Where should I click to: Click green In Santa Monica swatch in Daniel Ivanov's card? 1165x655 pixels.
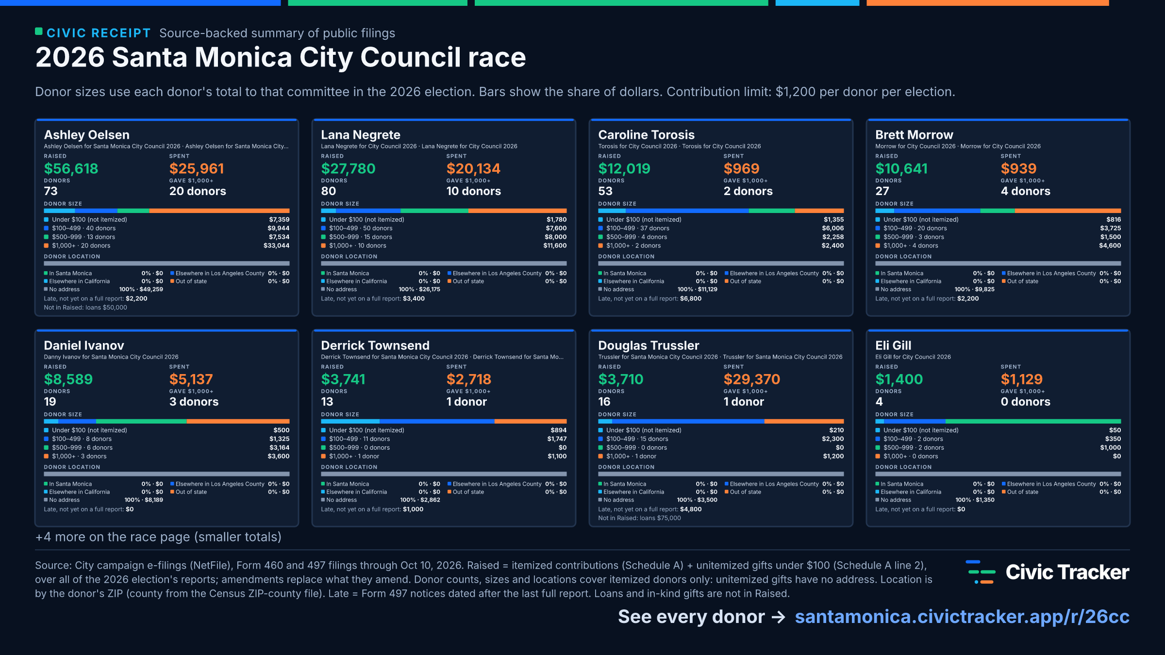(46, 484)
